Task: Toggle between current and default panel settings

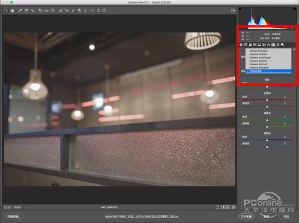Action: [x=234, y=207]
